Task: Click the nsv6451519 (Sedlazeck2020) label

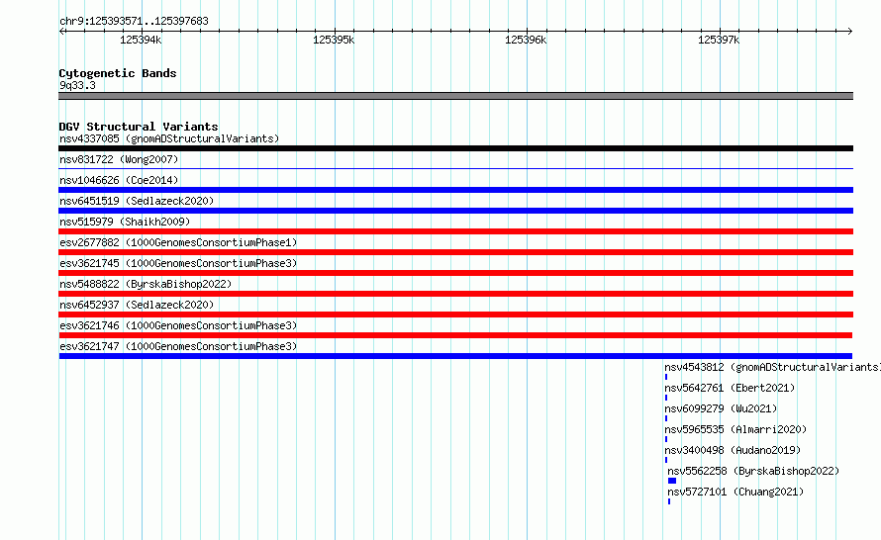Action: pyautogui.click(x=137, y=201)
